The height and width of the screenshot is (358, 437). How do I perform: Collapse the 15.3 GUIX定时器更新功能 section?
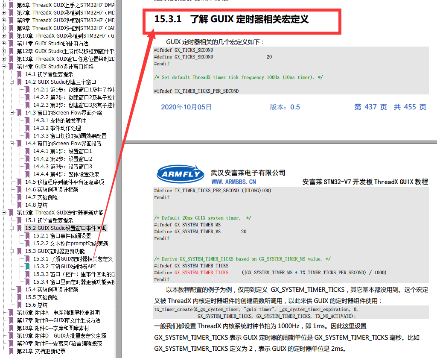point(12,251)
